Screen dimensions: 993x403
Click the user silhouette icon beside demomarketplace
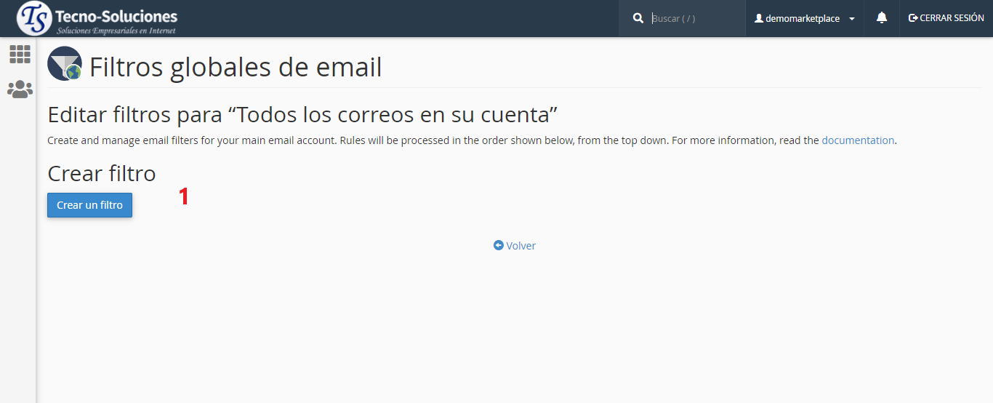[759, 19]
